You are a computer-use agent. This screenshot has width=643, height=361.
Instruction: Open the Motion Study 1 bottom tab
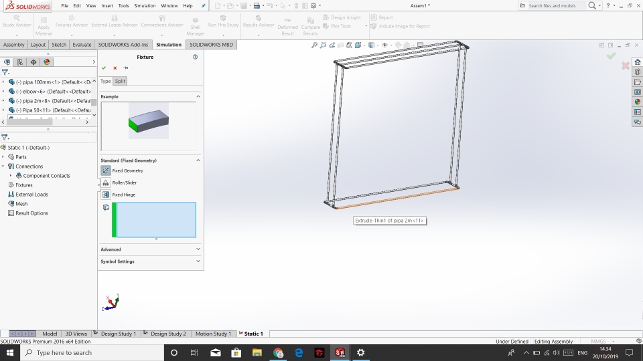pos(213,334)
